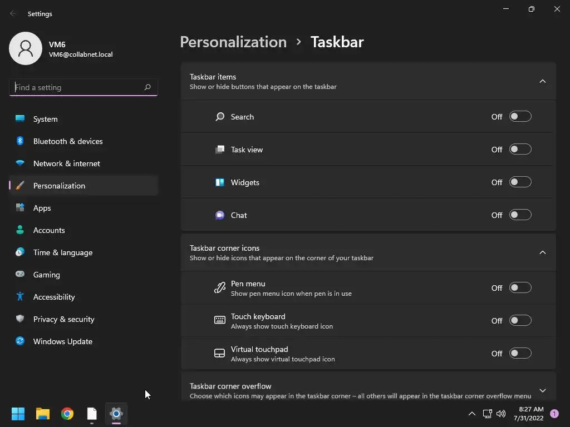570x427 pixels.
Task: Collapse the Taskbar corner icons section
Action: 542,253
